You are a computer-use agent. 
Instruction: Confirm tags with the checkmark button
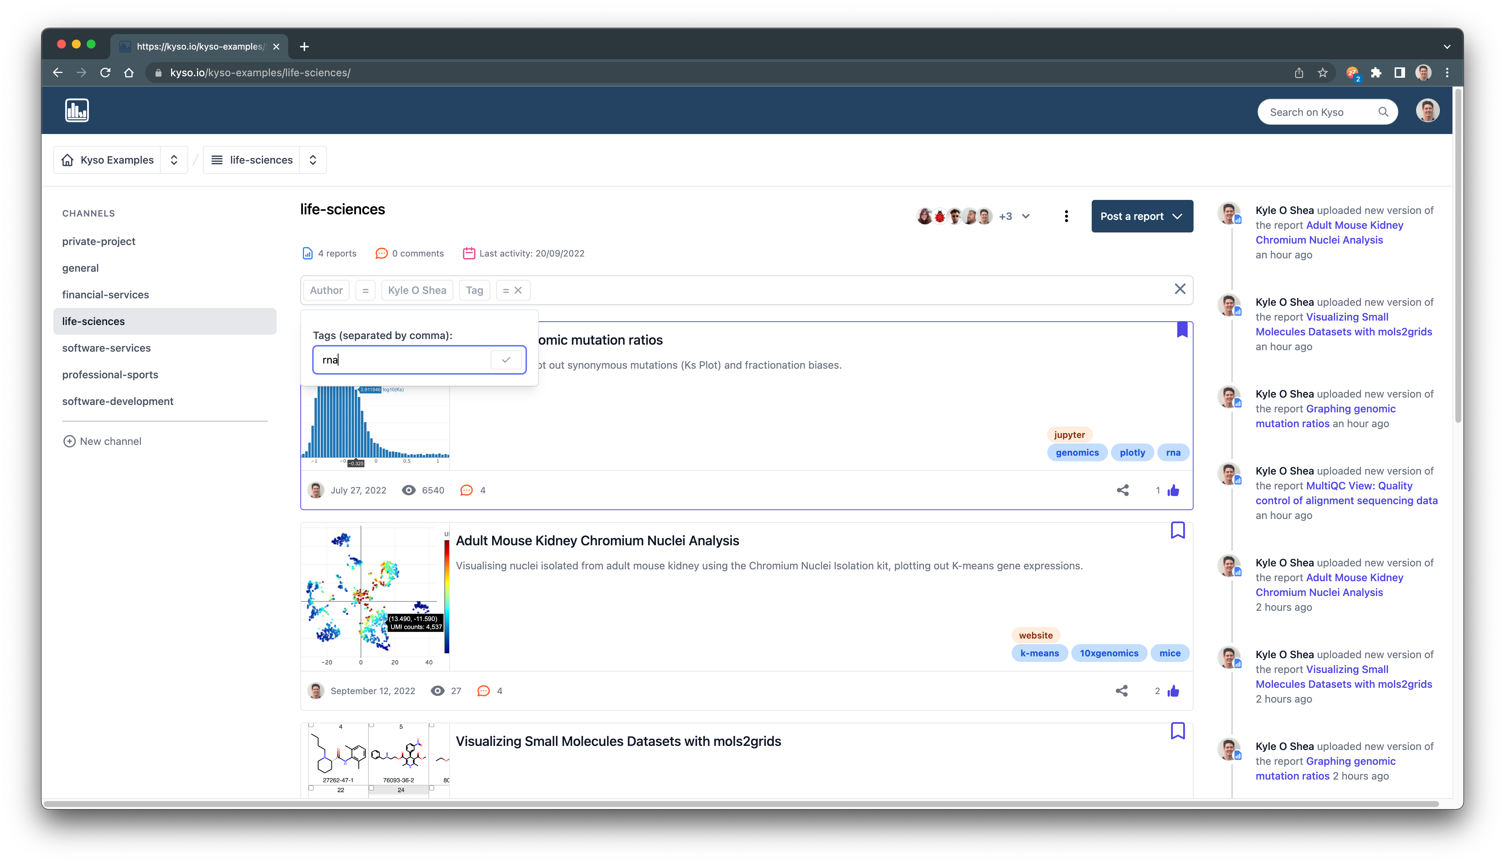pyautogui.click(x=506, y=359)
